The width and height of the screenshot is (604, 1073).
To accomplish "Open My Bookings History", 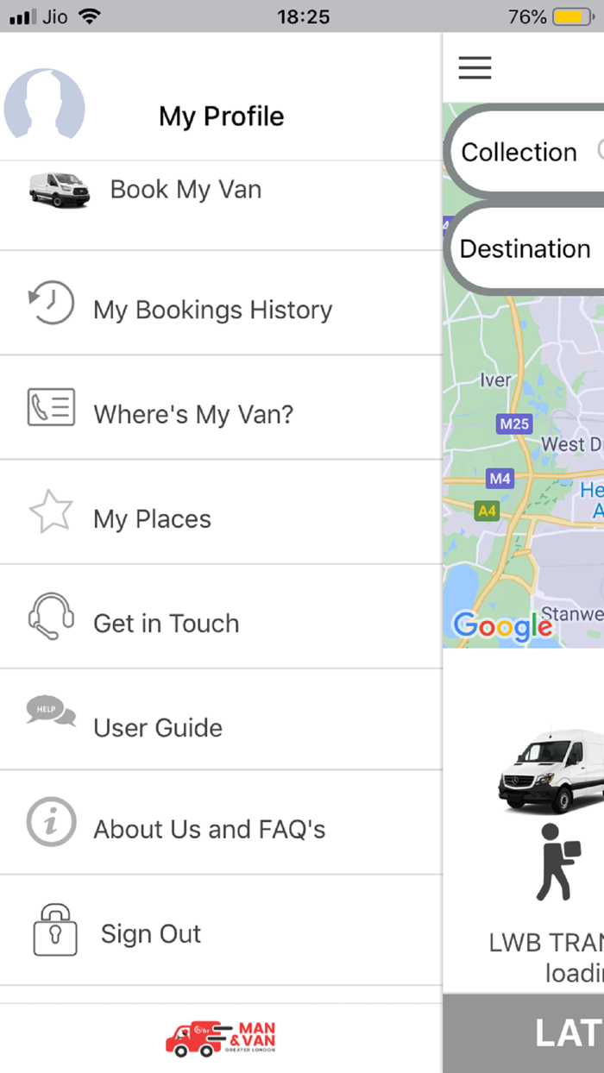I will pos(212,310).
